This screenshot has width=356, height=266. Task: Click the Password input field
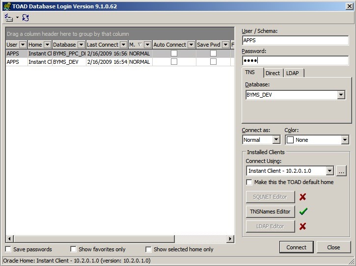coord(295,60)
